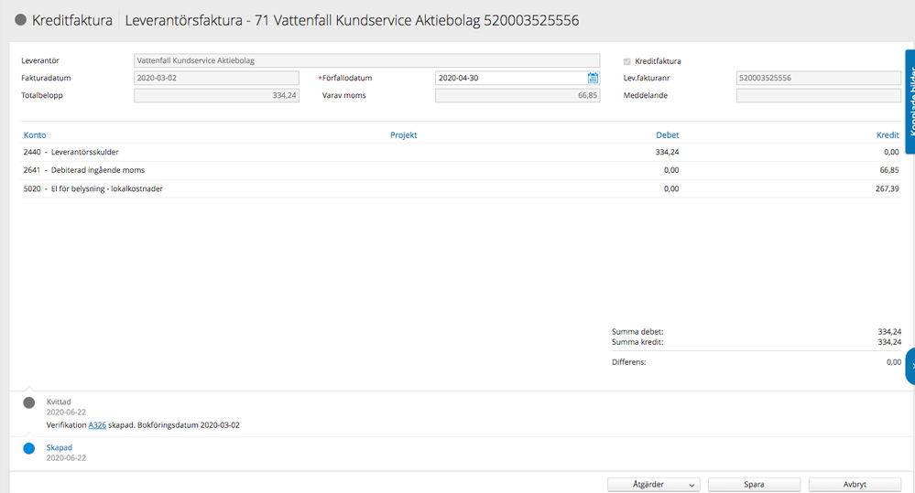Image resolution: width=915 pixels, height=493 pixels.
Task: Click the Fakturadatum field 2020-03-02
Action: (216, 78)
